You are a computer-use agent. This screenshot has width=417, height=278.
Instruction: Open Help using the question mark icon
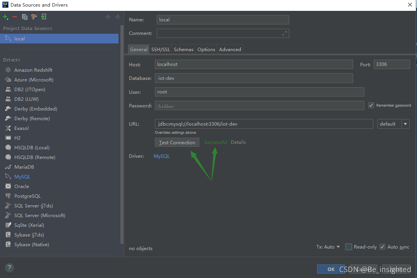(9, 268)
